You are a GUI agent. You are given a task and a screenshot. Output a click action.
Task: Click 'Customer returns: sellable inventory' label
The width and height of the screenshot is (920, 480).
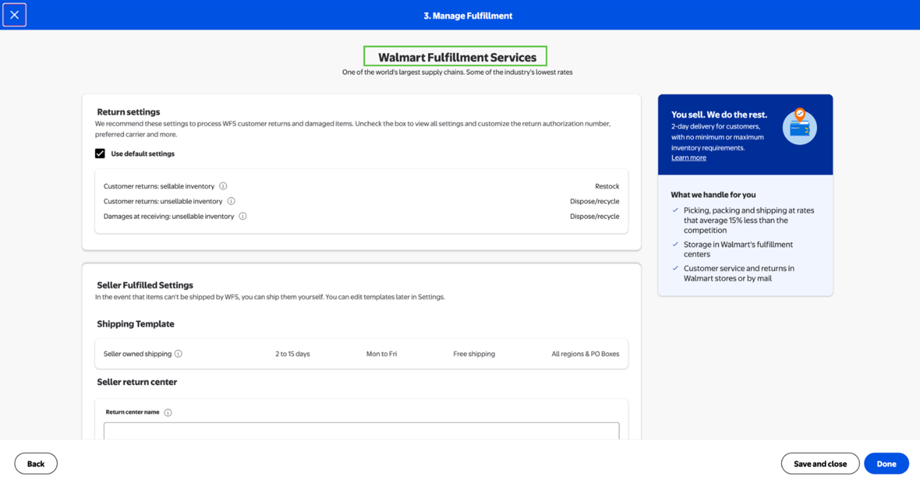coord(159,186)
